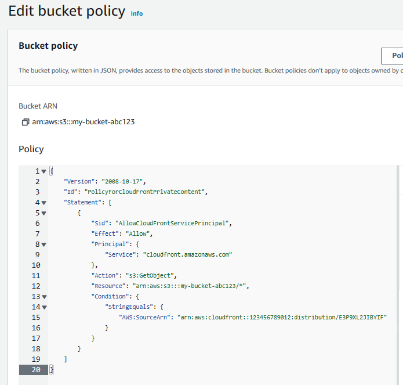Click the "Condition" key on line 13
The height and width of the screenshot is (385, 403).
tap(110, 297)
